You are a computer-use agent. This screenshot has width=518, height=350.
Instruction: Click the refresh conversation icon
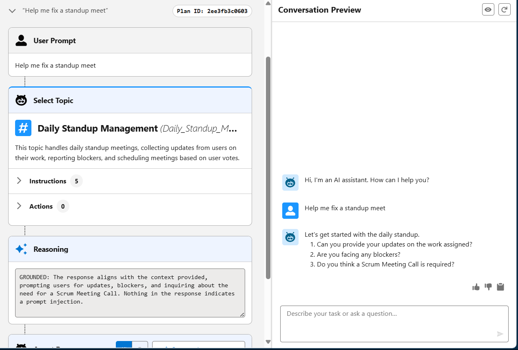pos(505,9)
